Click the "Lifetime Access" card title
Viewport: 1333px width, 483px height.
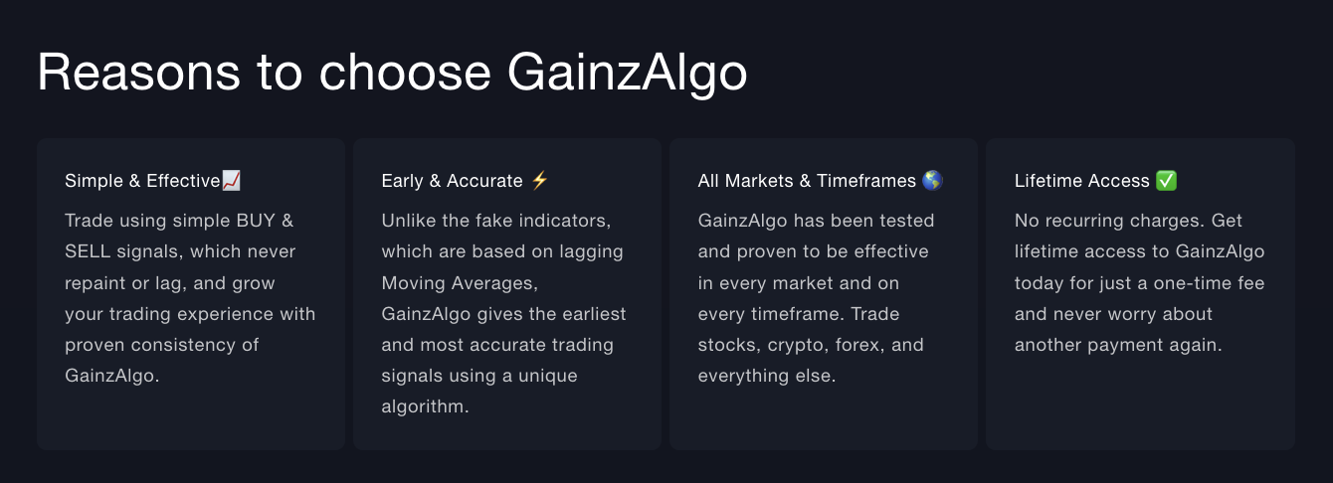tap(1081, 181)
